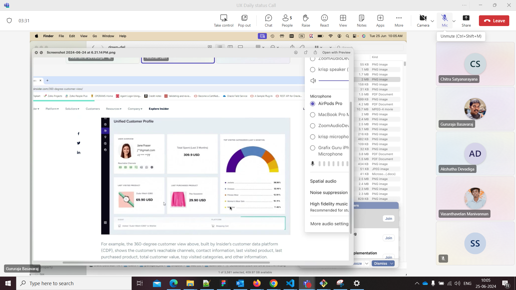Raise your hand in the meeting
Screen dimensions: 516x290
(306, 21)
